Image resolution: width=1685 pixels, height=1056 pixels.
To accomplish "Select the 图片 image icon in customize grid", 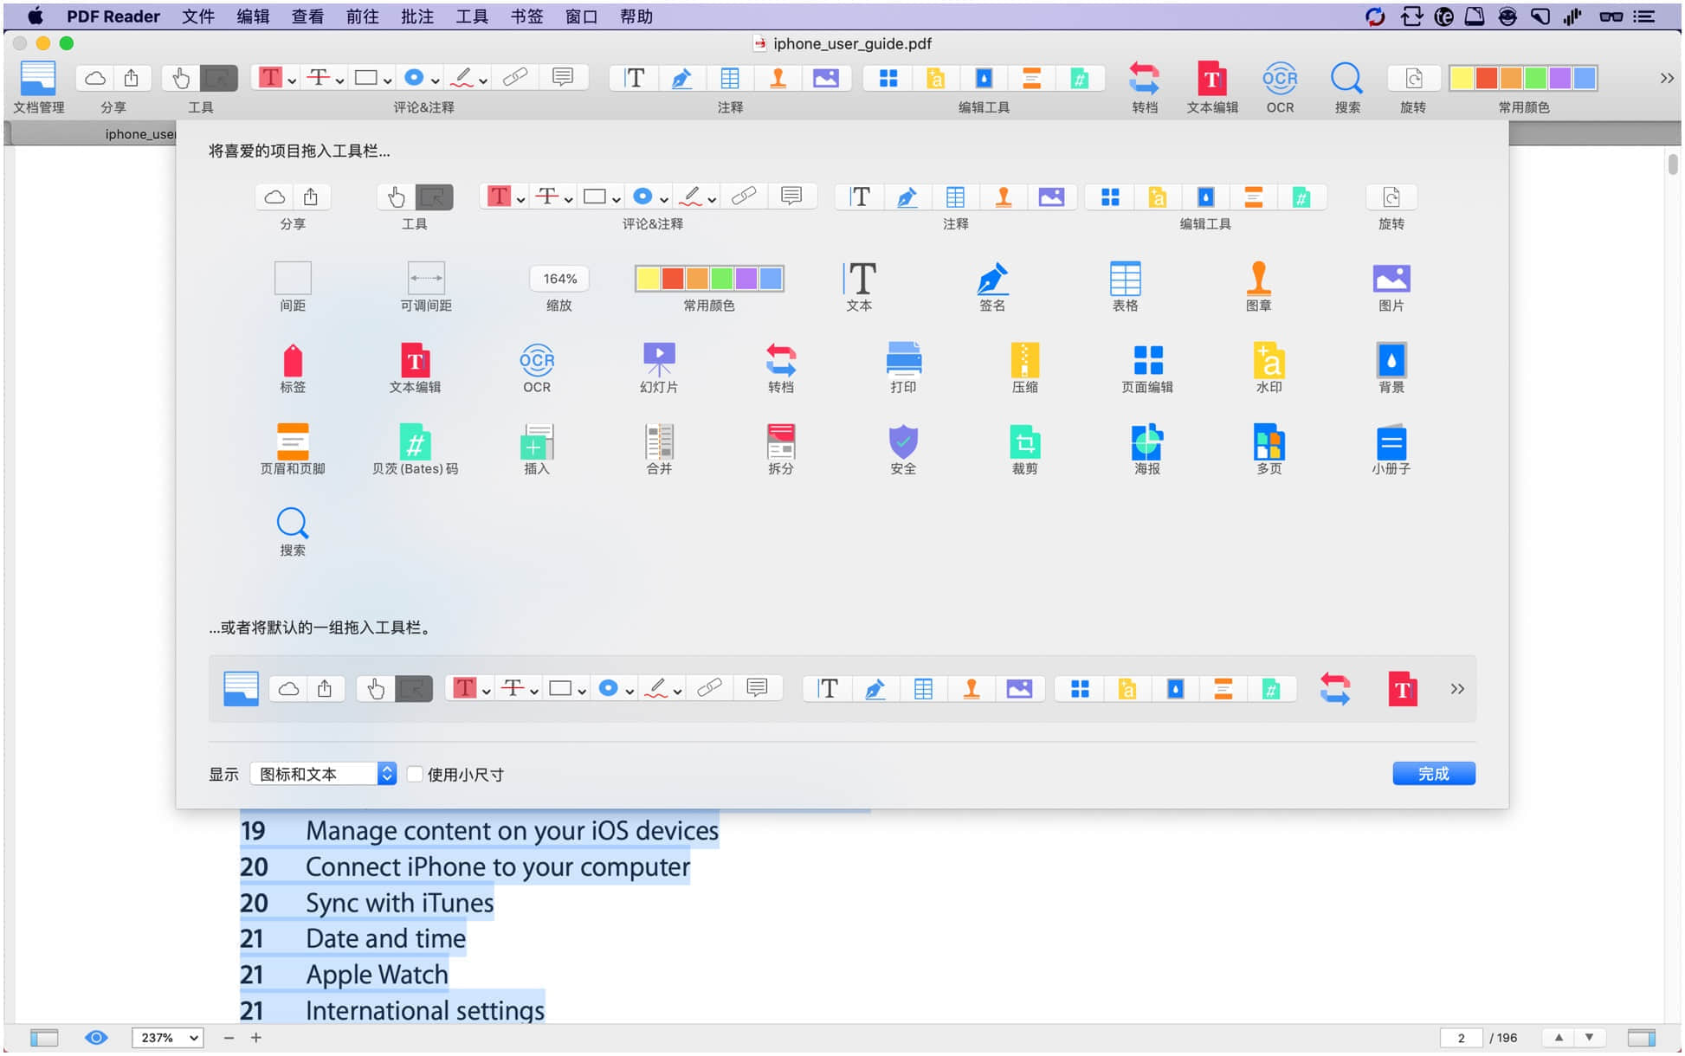I will [x=1391, y=279].
